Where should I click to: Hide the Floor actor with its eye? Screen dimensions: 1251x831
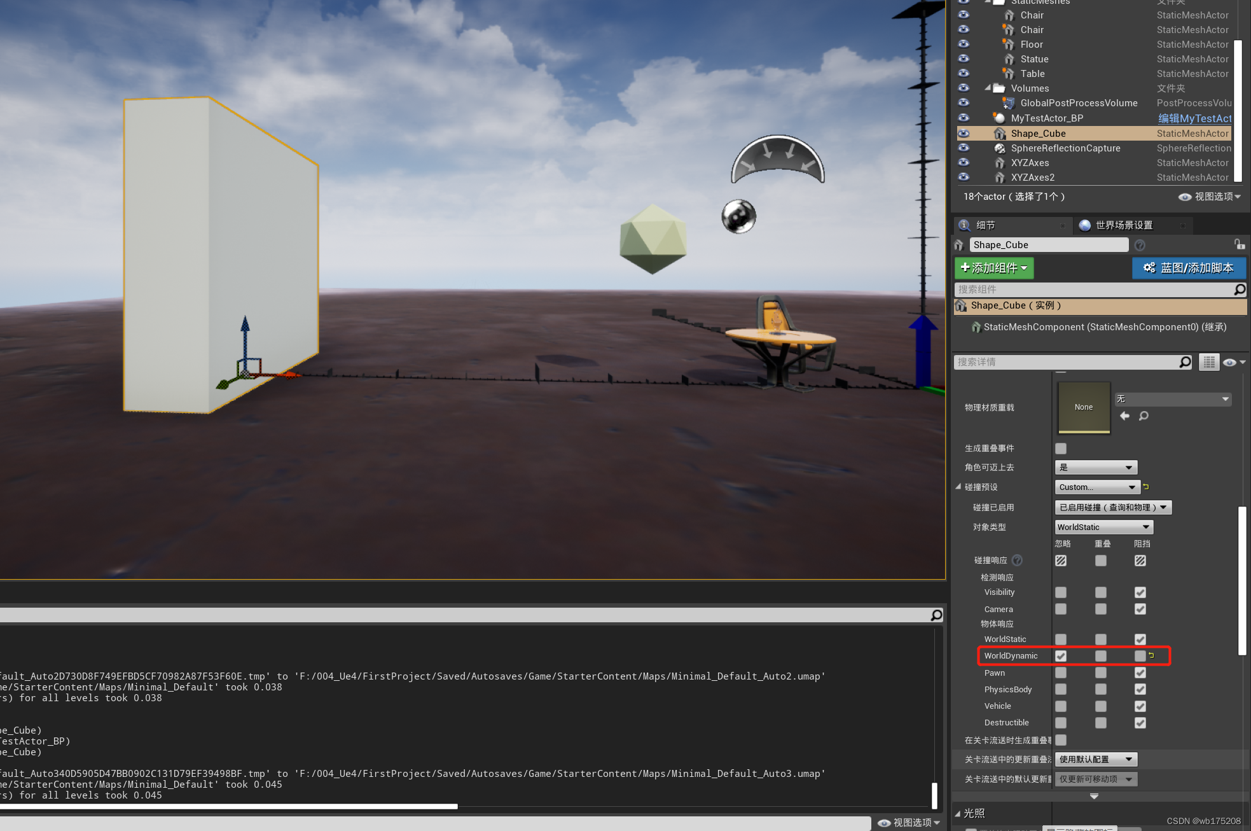[x=964, y=44]
